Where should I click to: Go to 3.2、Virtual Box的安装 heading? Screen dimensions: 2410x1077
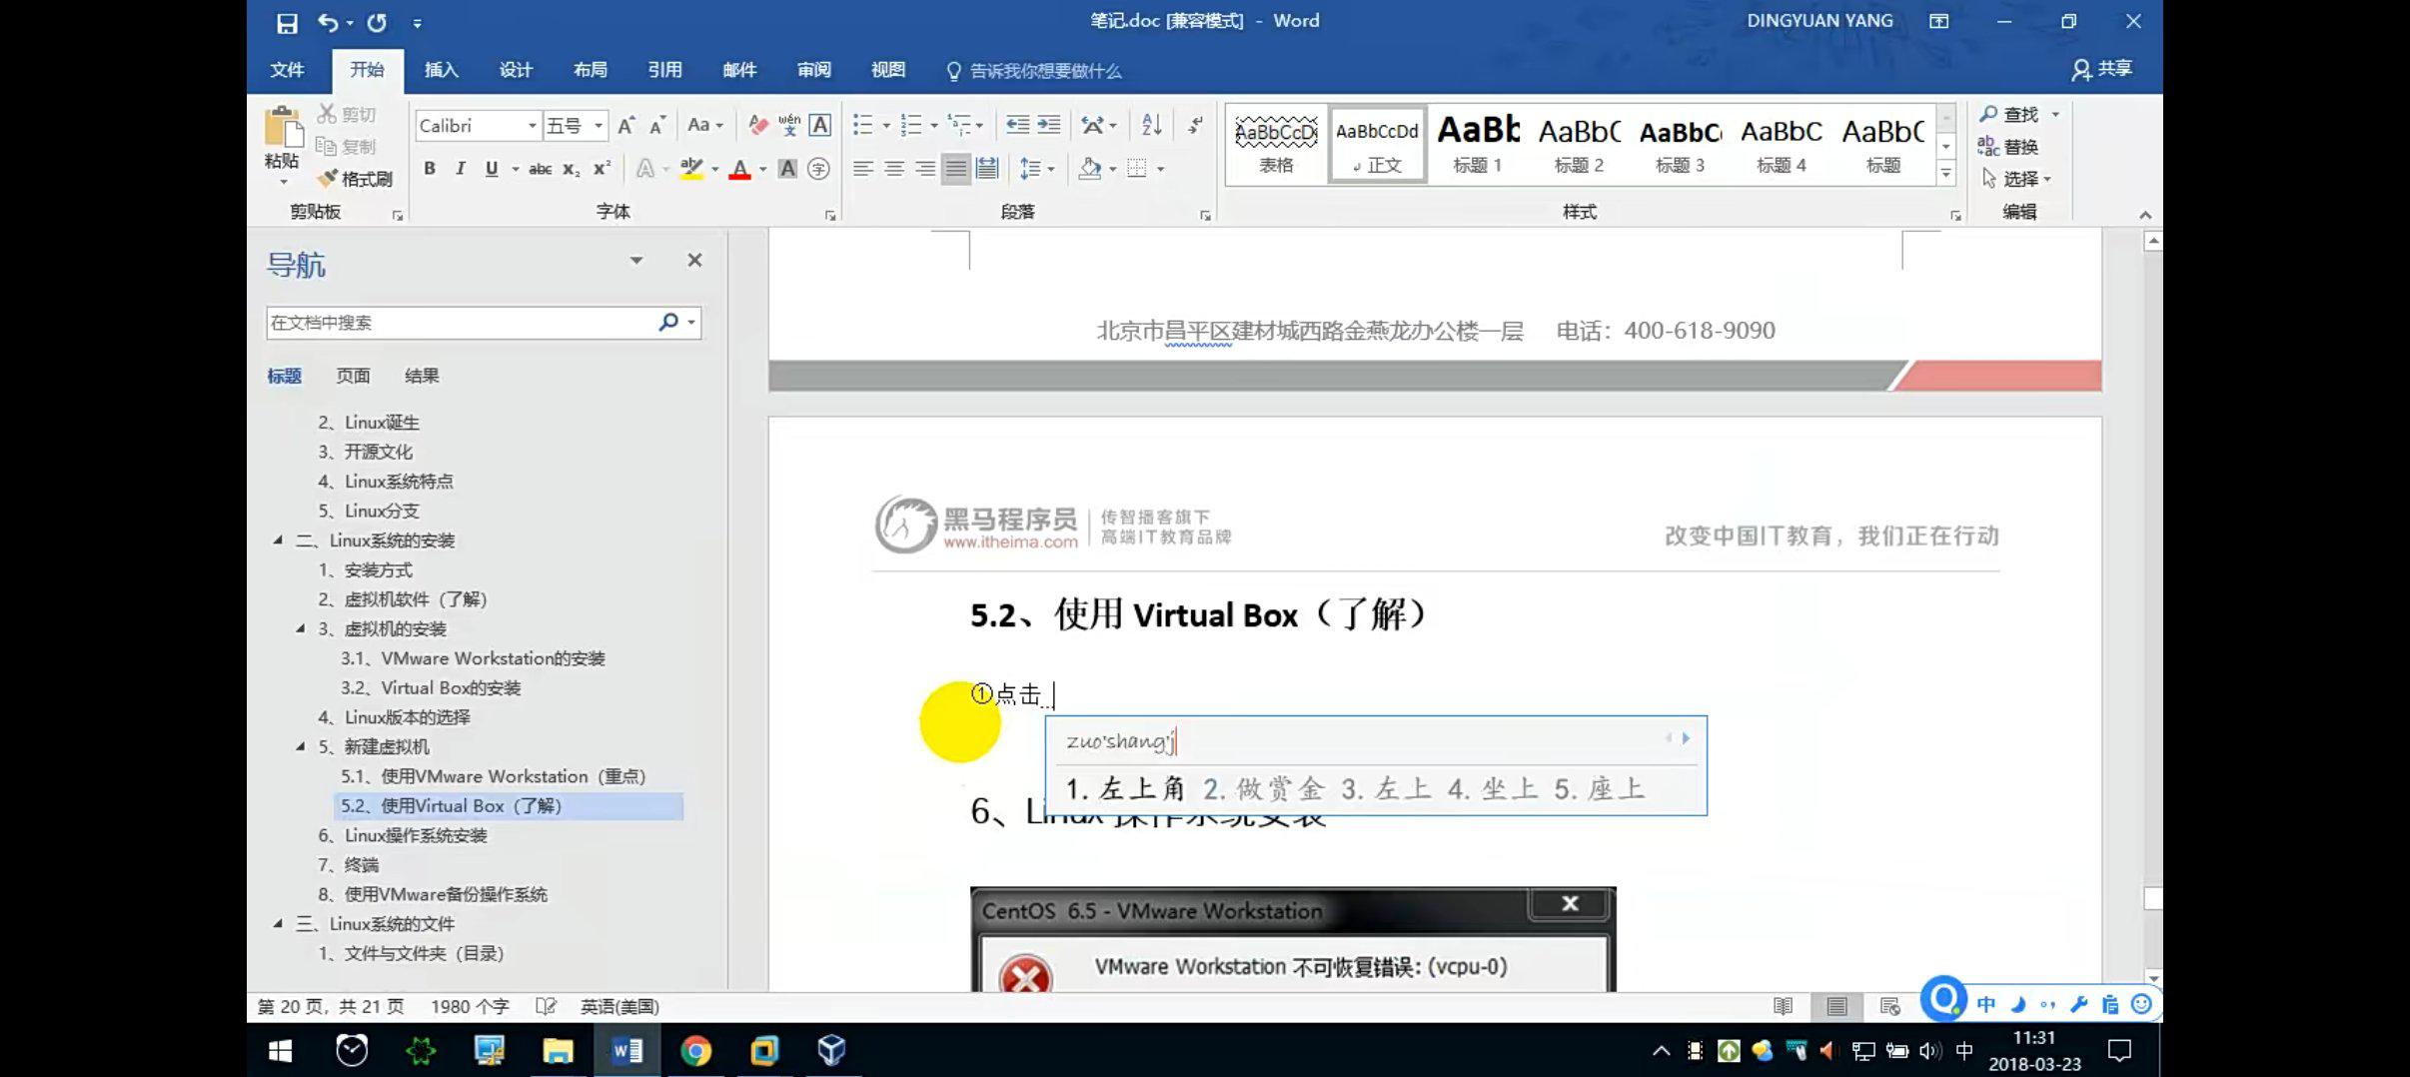tap(431, 687)
